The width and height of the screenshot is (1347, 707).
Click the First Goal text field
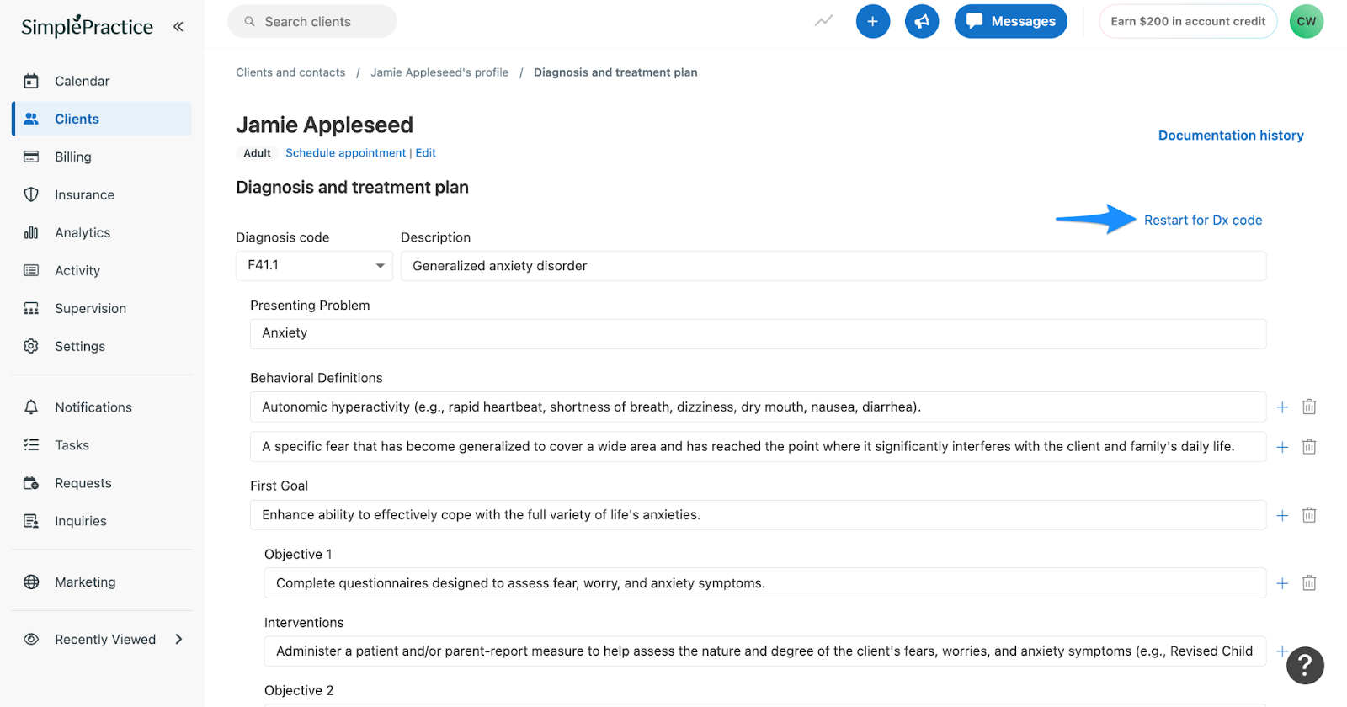758,515
